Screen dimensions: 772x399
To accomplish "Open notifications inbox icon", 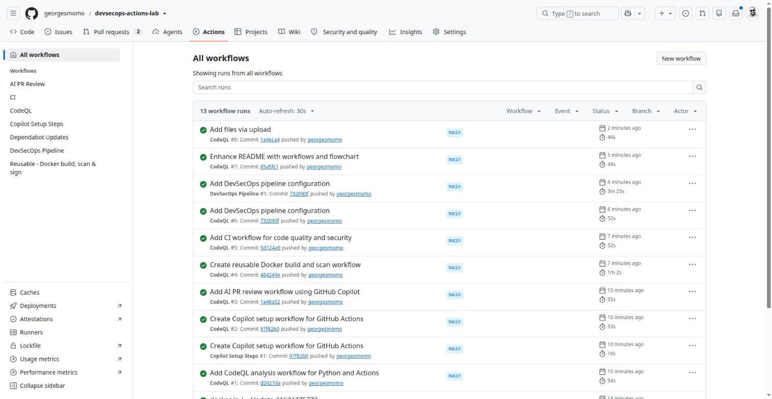I will click(736, 13).
